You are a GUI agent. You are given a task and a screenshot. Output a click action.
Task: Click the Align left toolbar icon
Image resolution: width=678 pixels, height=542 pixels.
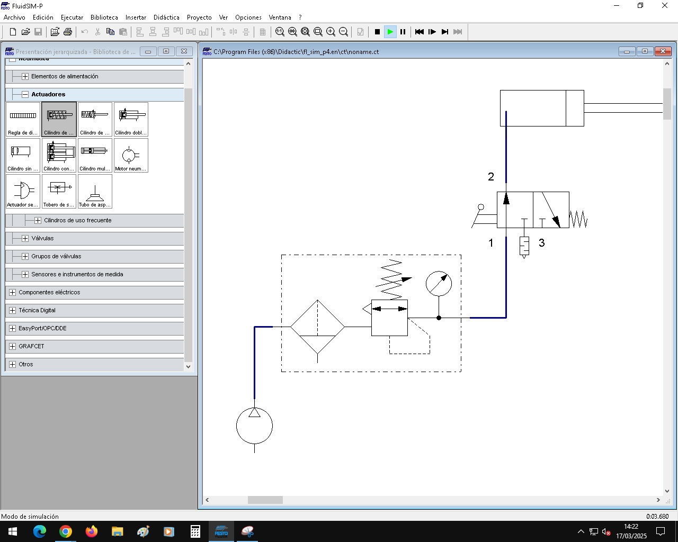[x=140, y=32]
